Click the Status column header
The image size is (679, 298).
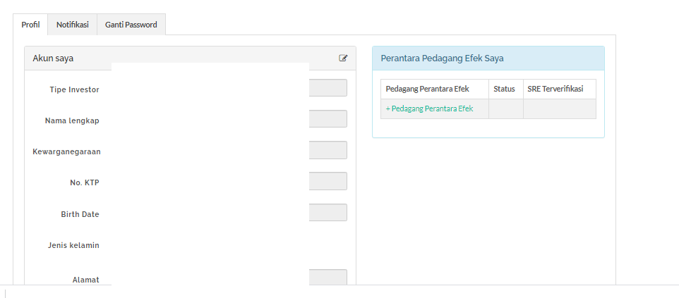pos(504,89)
